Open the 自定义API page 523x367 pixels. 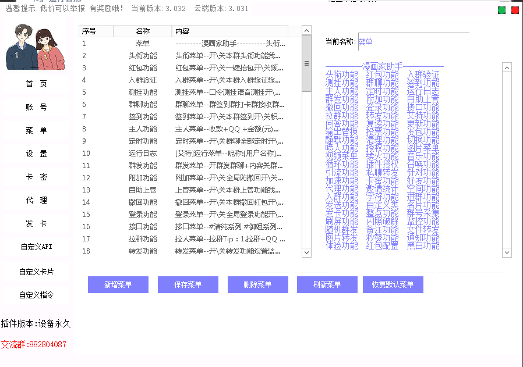pos(36,247)
